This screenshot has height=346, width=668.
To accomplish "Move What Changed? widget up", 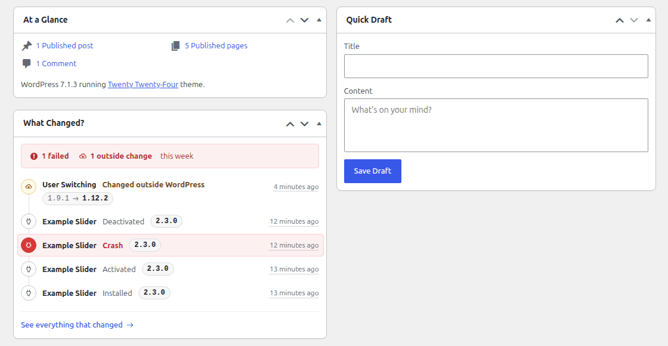I will tap(290, 124).
